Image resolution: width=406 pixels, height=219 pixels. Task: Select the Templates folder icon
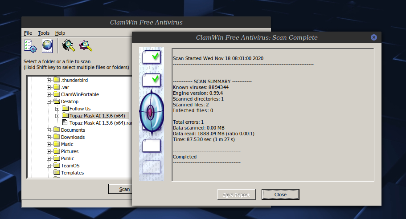coord(57,172)
